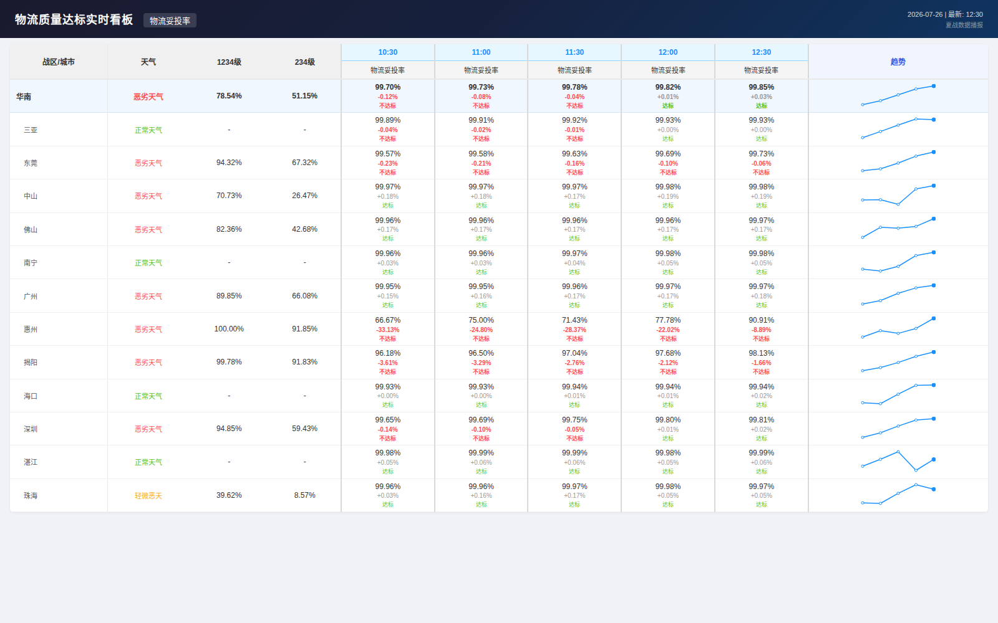Click 华南 1234级 value 78.54%
This screenshot has height=623, width=998.
pos(229,96)
